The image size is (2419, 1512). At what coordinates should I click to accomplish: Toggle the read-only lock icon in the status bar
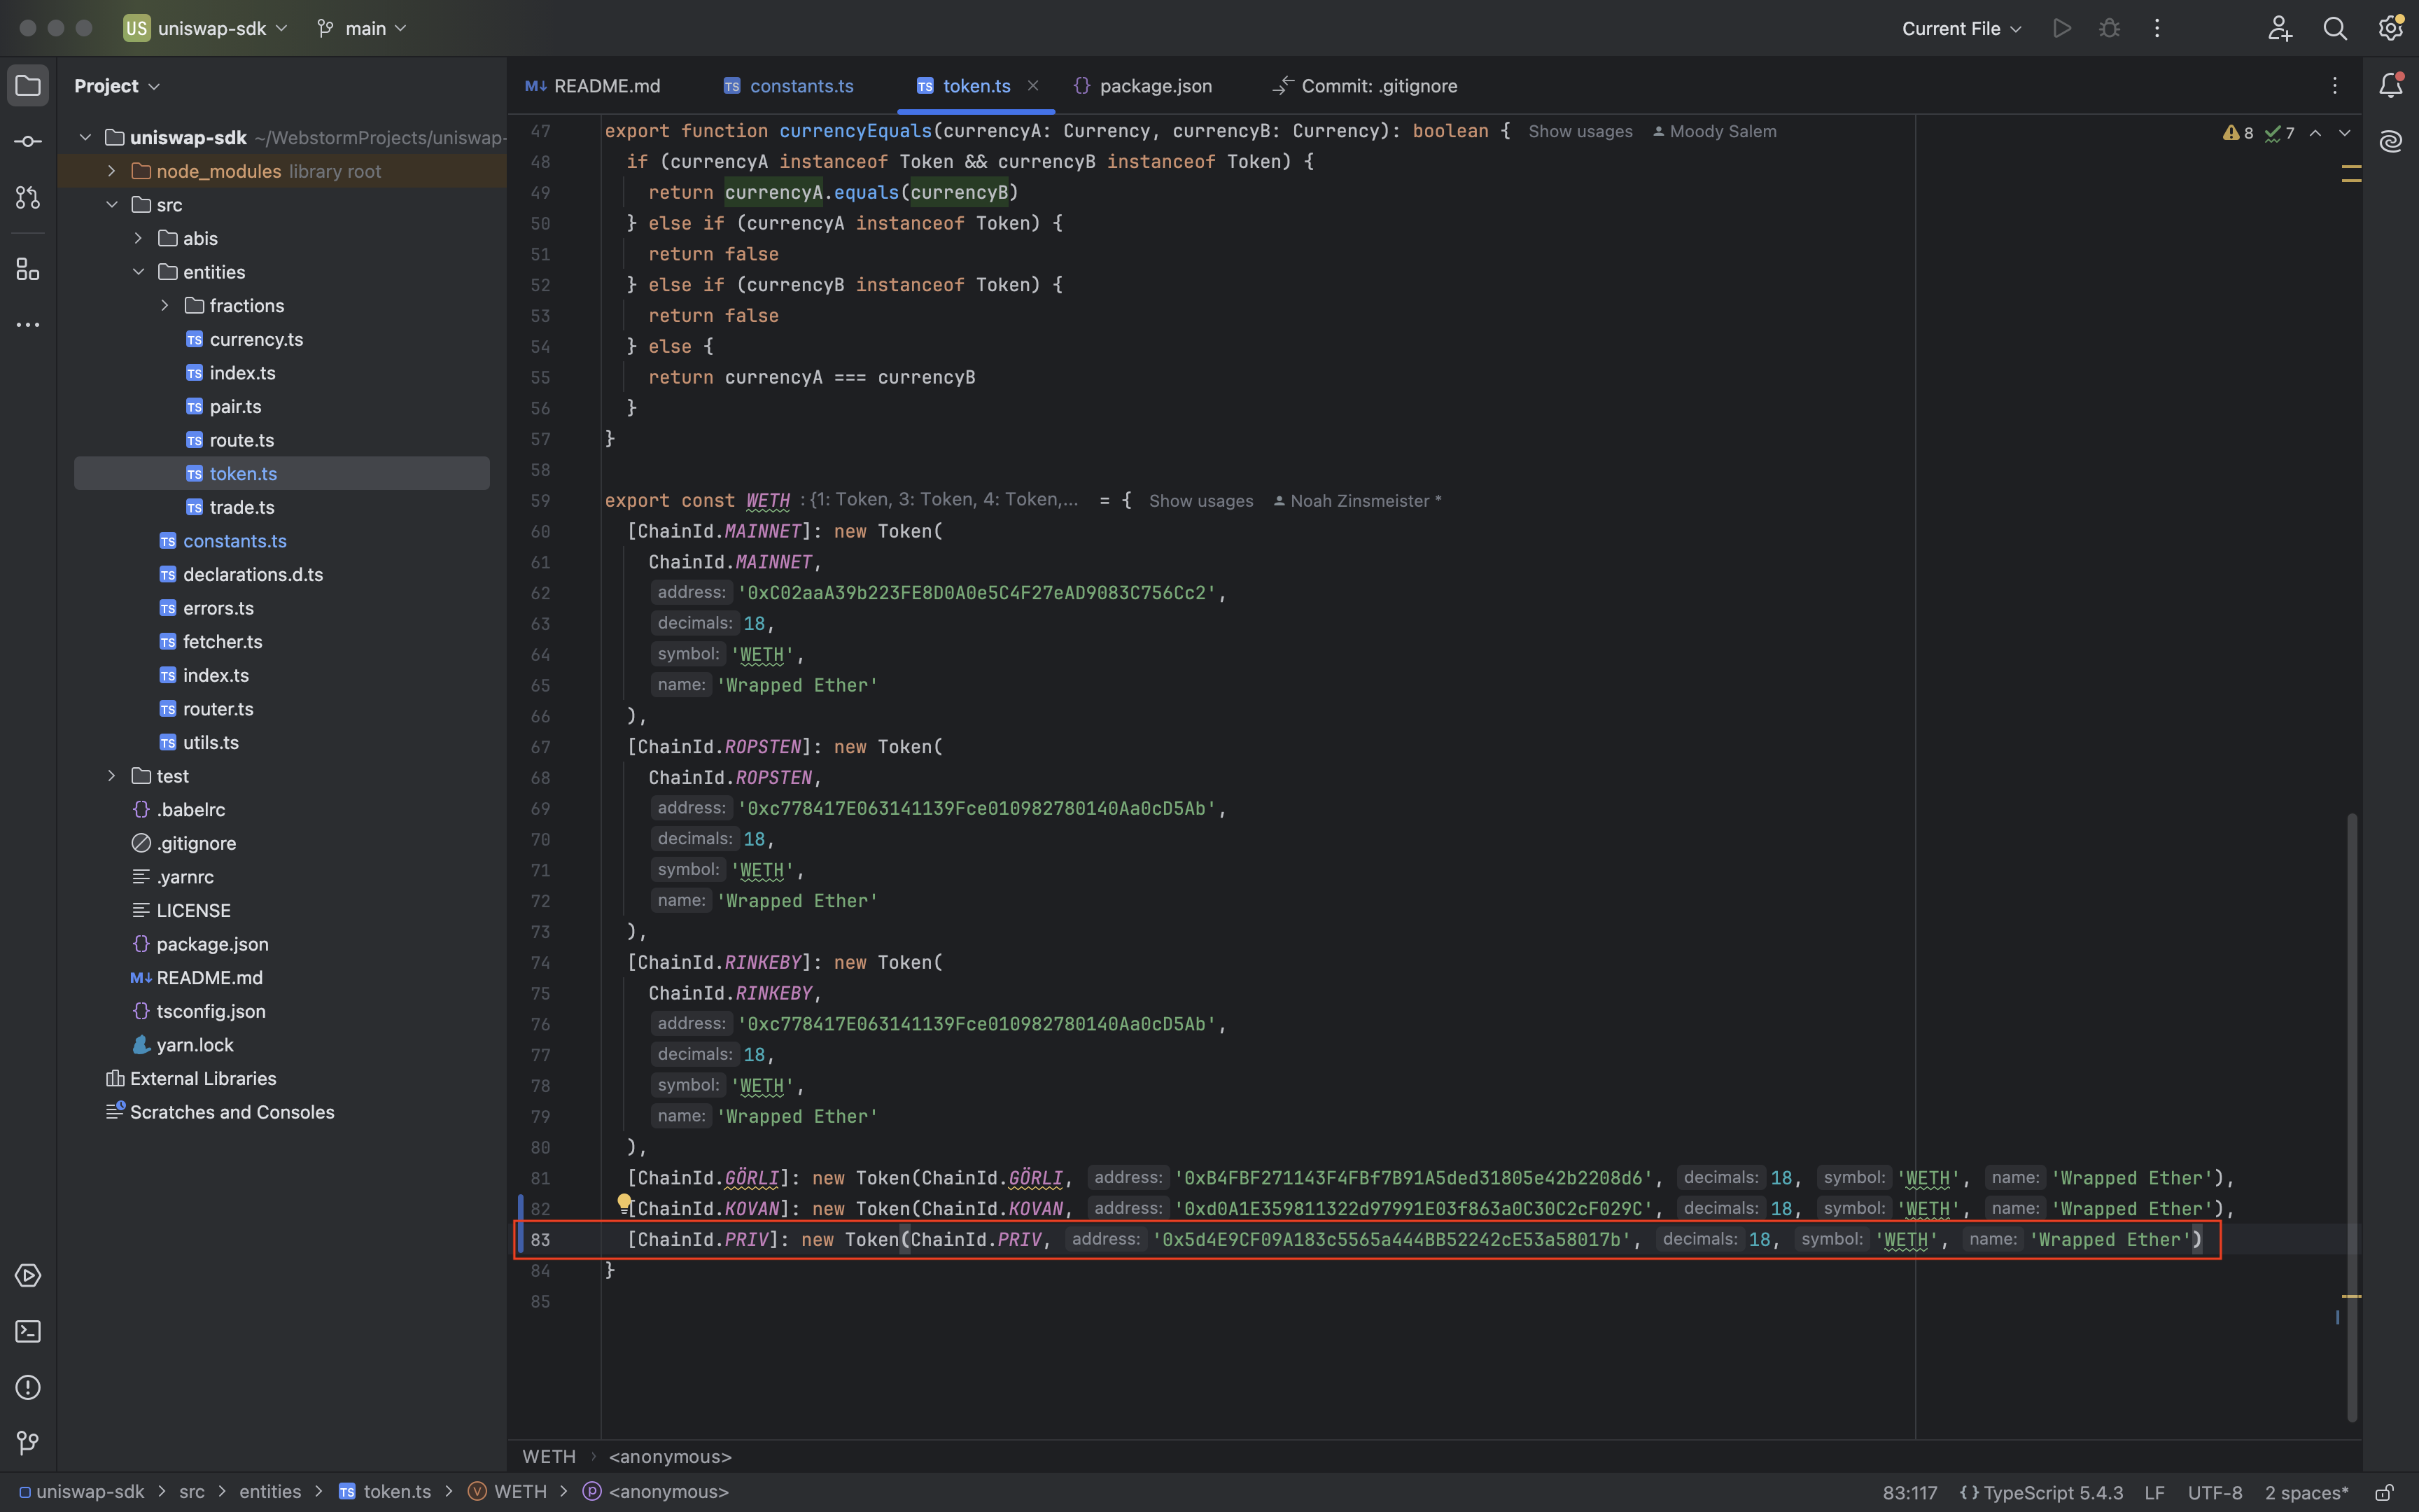click(2384, 1492)
